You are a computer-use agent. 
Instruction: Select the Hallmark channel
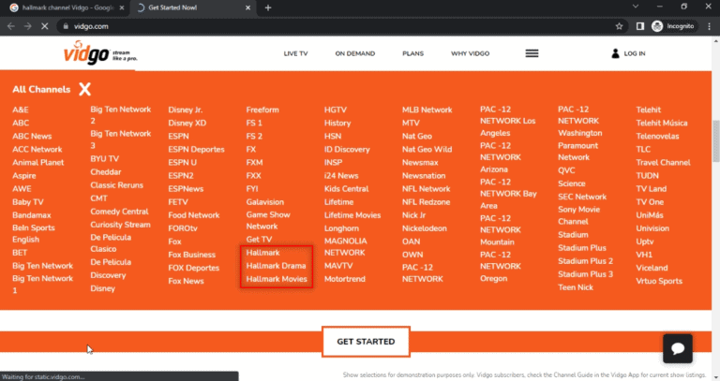pyautogui.click(x=262, y=253)
